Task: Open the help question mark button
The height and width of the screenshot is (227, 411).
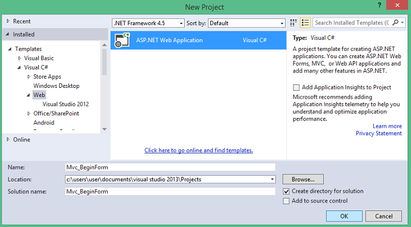Action: click(379, 5)
